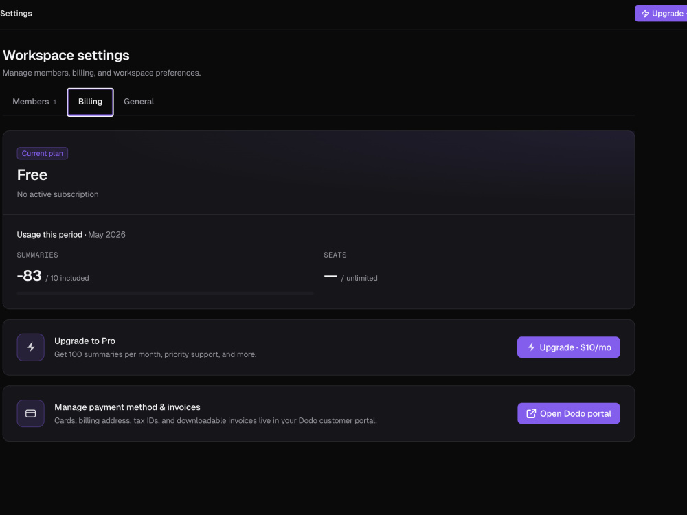
Task: Click the SUMMARIES label
Action: 37,255
